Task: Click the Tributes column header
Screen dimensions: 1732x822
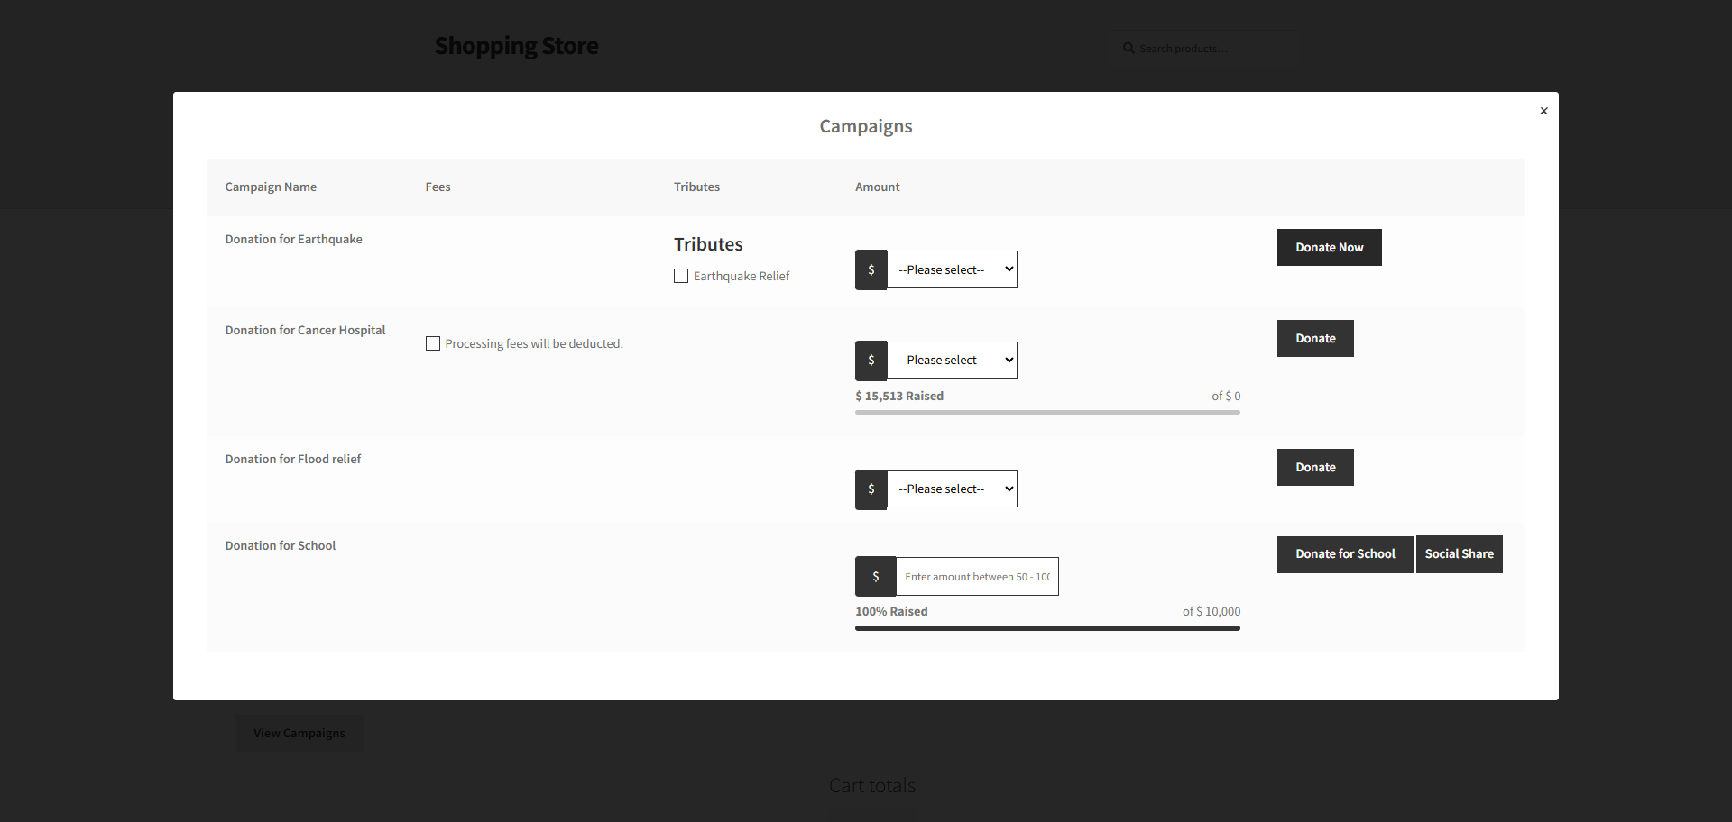Action: coord(696,187)
